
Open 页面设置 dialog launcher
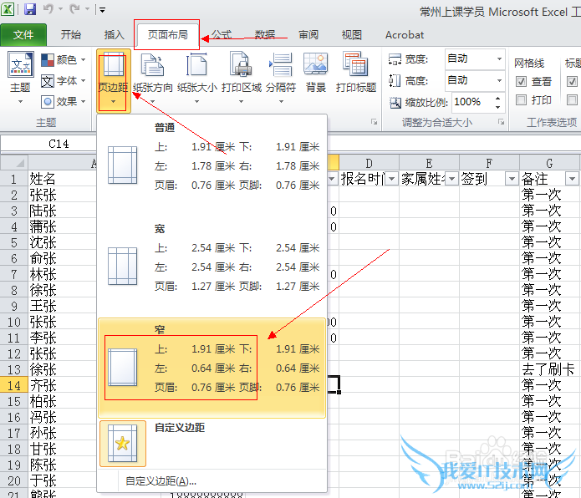(x=375, y=122)
